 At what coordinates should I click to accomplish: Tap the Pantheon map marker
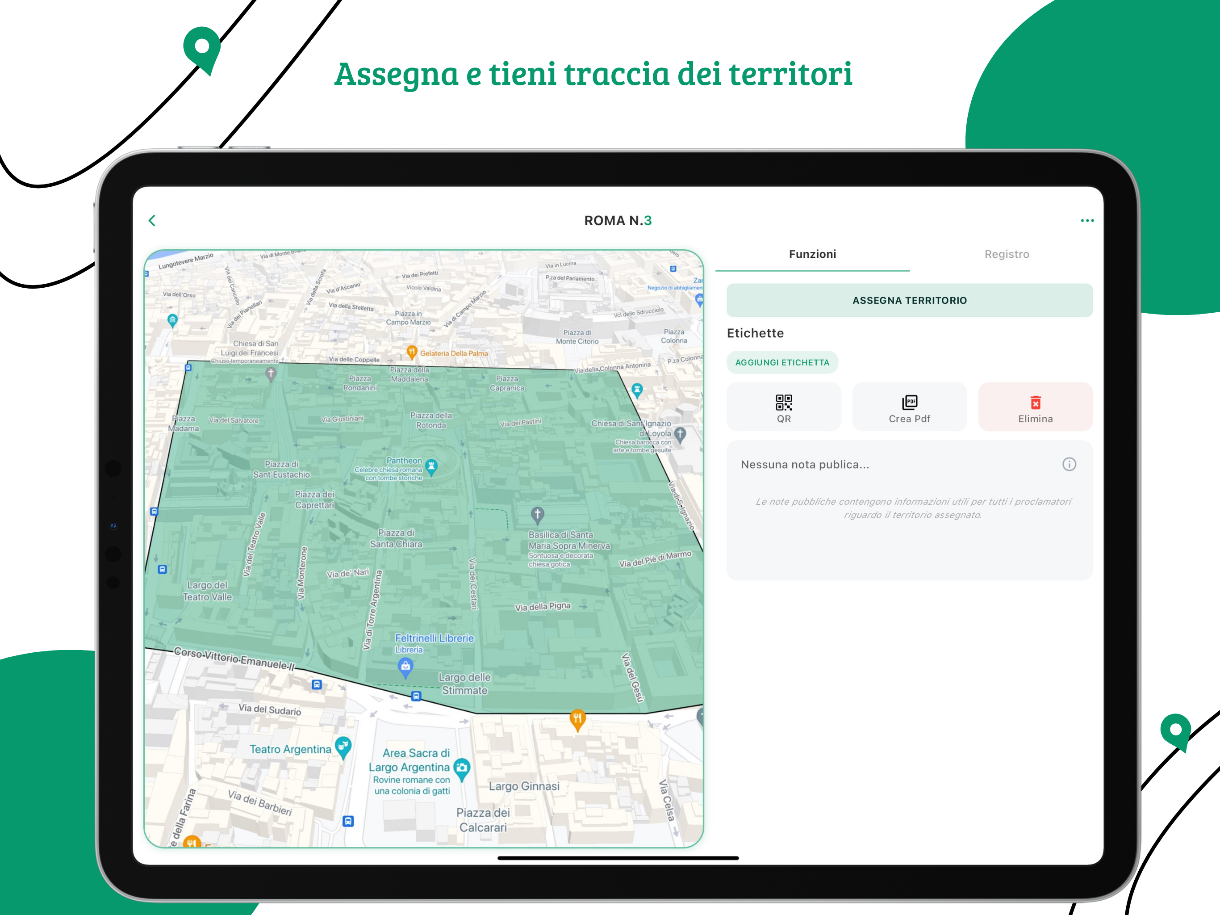431,466
